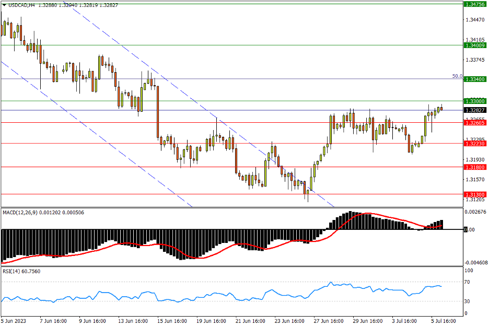Viewport: 489px width, 326px height.
Task: Select the 5 Jun 2023 date label
Action: pyautogui.click(x=14, y=321)
